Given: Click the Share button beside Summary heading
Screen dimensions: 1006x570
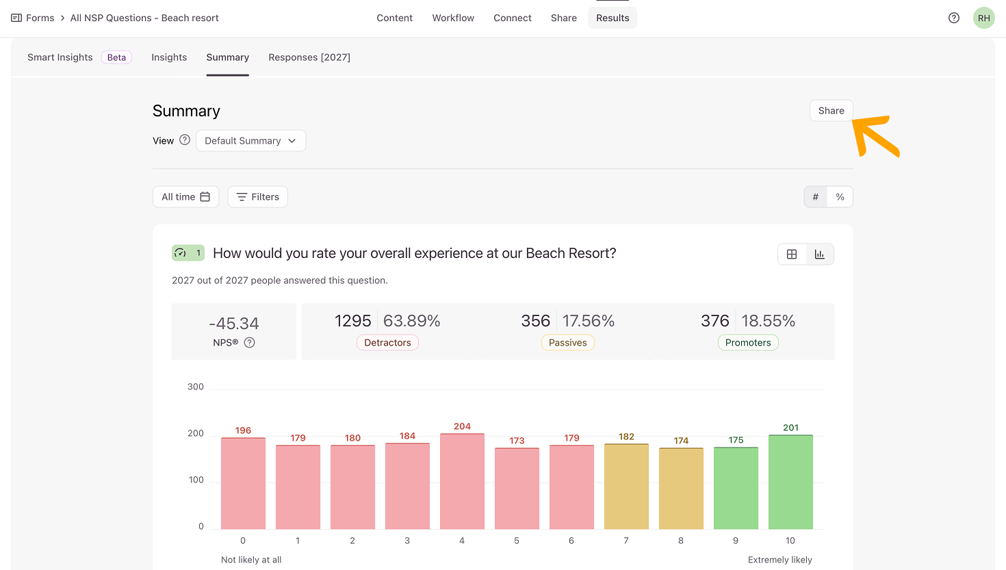Looking at the screenshot, I should pyautogui.click(x=831, y=111).
